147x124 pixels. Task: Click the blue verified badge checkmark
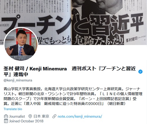[x=141, y=72]
